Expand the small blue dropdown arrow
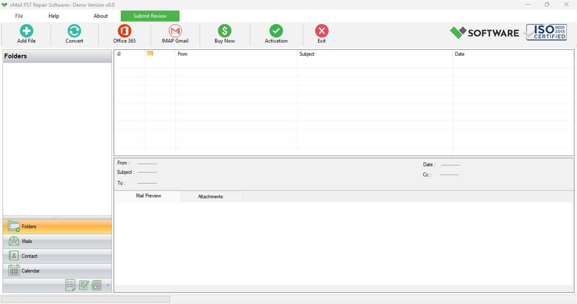 [107, 285]
